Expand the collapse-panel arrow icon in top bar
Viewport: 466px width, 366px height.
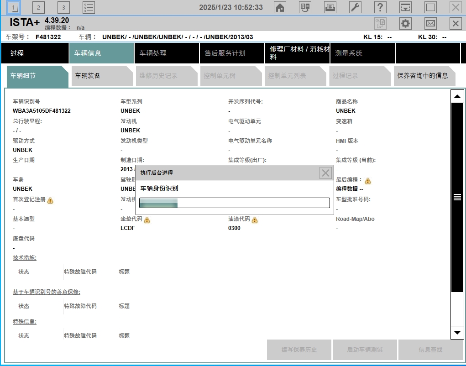[405, 7]
